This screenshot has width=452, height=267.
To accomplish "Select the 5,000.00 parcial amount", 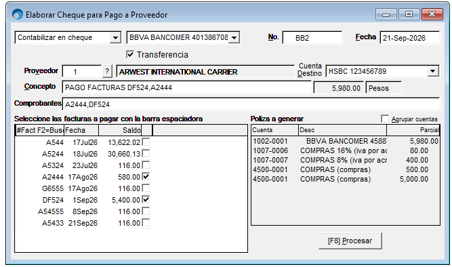I will (x=414, y=179).
